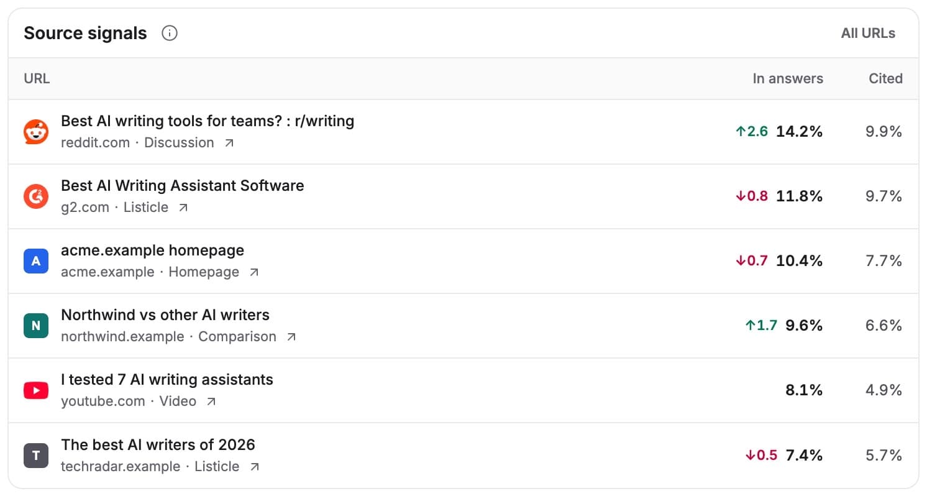
Task: Open external link arrow for northwind.example row
Action: pos(291,337)
